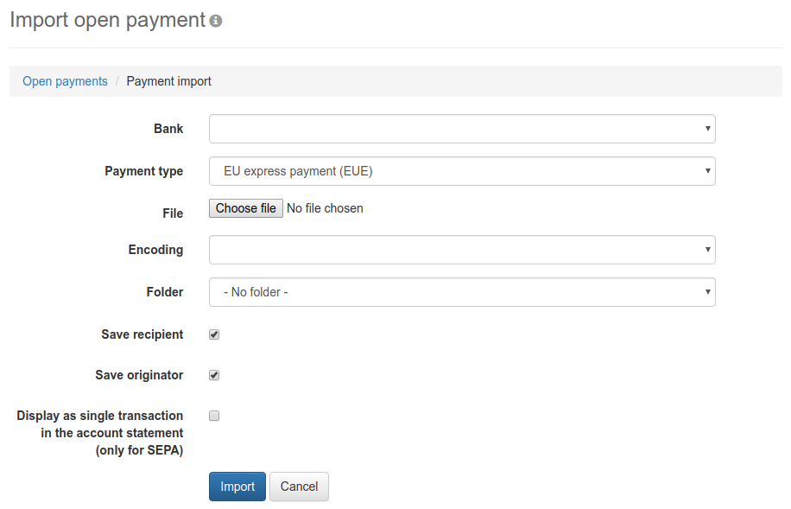Click the blue Import button
Image resolution: width=791 pixels, height=509 pixels.
point(237,487)
